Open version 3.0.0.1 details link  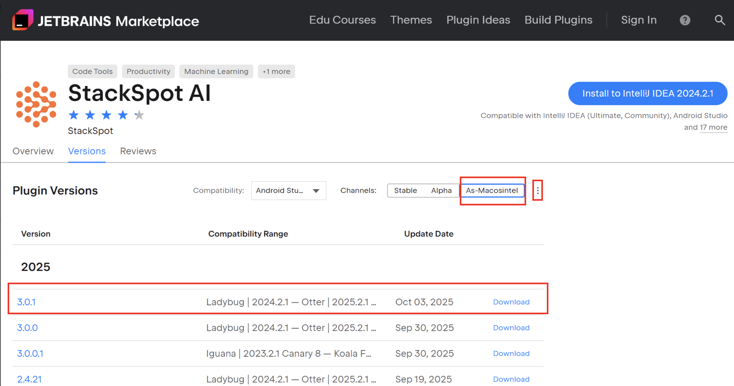click(x=30, y=353)
